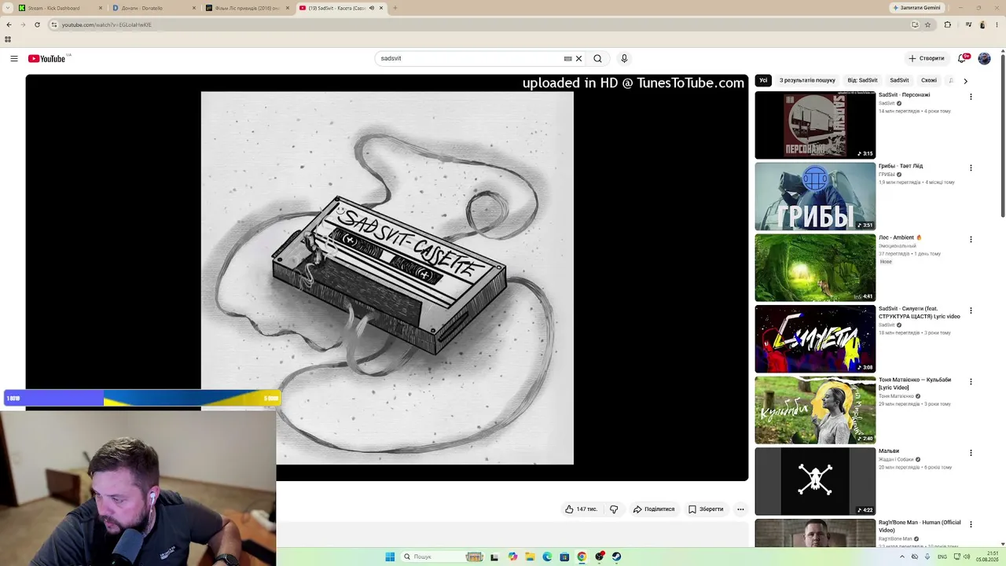The image size is (1006, 566).
Task: Click the SadSvit cassette video player
Action: coord(387,277)
